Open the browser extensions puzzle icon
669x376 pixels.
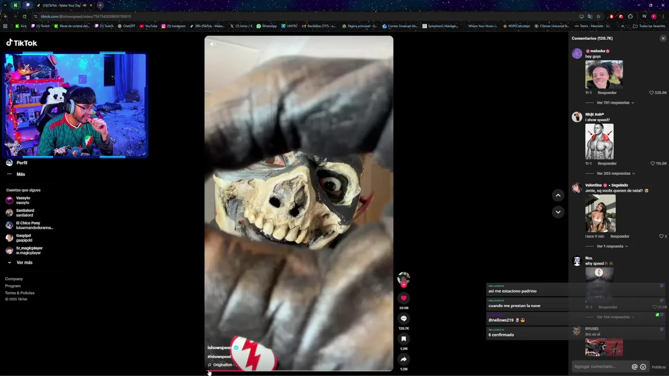(630, 16)
